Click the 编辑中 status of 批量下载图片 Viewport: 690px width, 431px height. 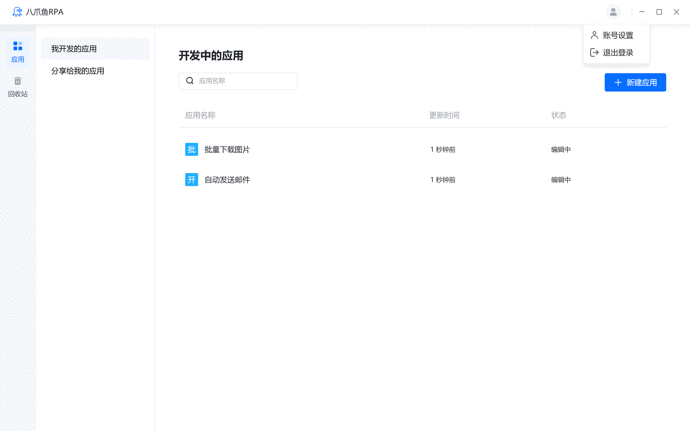pyautogui.click(x=560, y=149)
